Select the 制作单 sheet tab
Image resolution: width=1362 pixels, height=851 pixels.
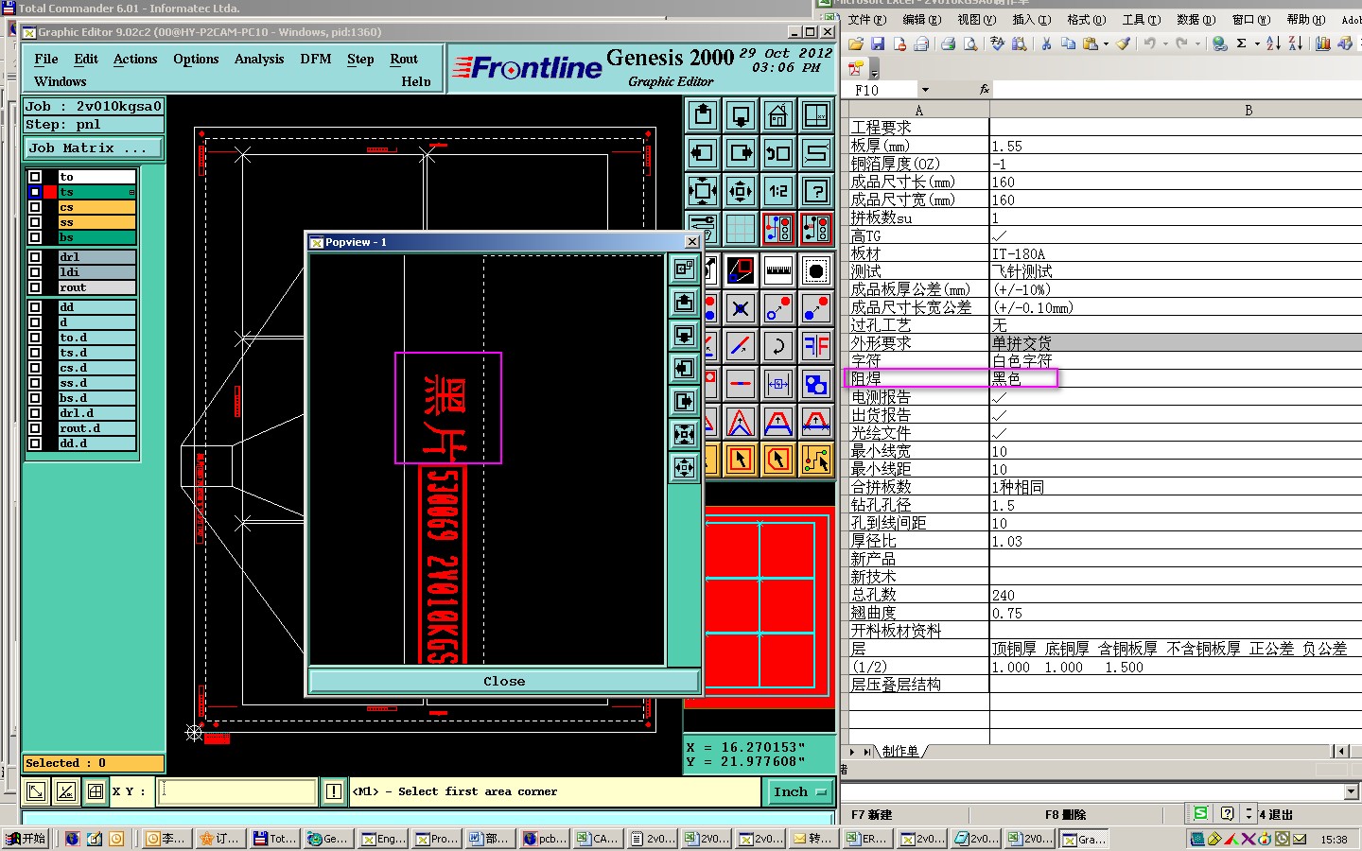(900, 752)
